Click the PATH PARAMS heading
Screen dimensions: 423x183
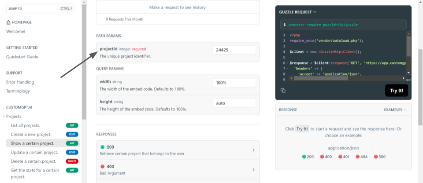click(x=109, y=36)
